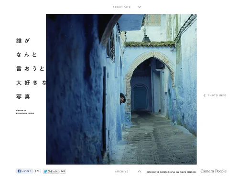The width and height of the screenshot is (239, 179).
Task: Click the main blue alley photograph
Action: [x=121, y=89]
